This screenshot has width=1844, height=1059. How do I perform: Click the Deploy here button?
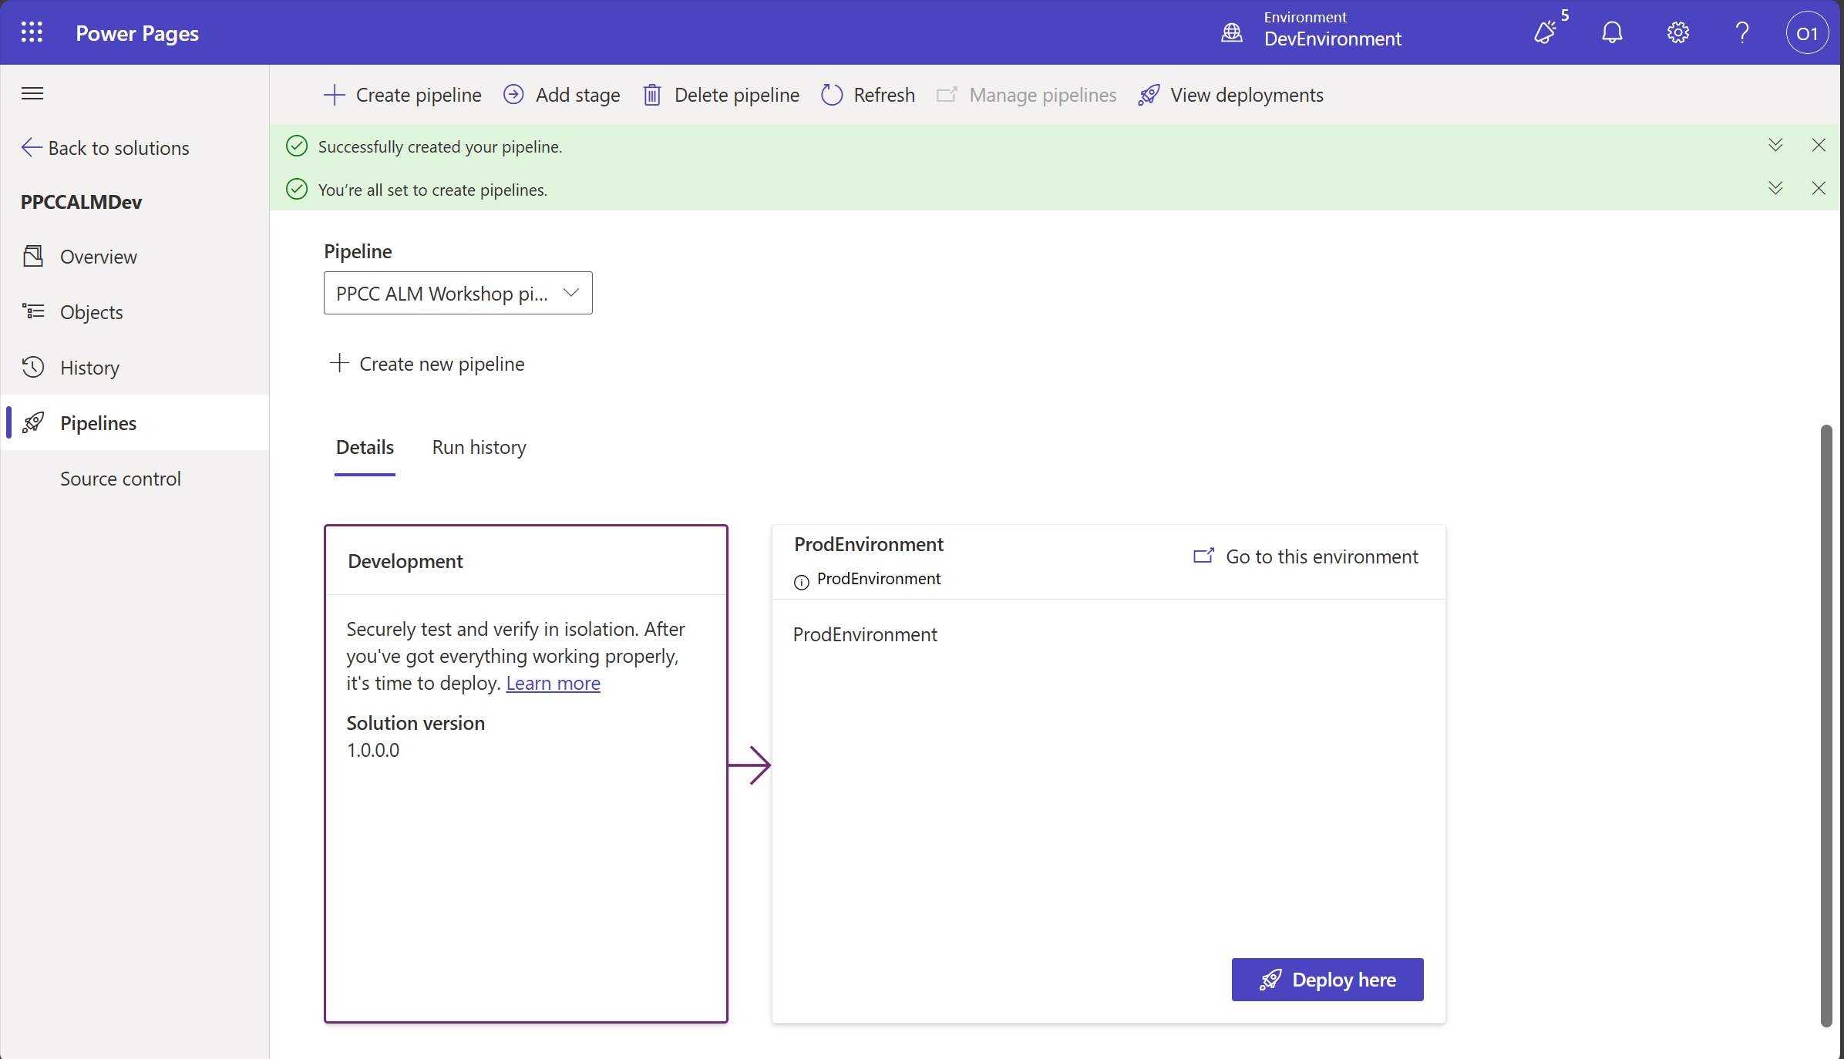[1327, 980]
